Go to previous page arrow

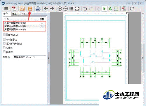point(46,9)
